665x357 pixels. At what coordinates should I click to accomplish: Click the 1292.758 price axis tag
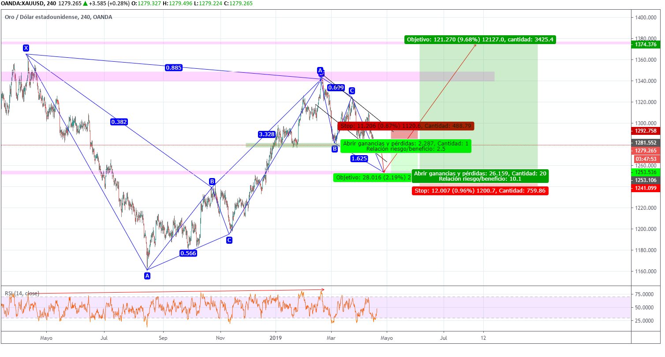(646, 131)
